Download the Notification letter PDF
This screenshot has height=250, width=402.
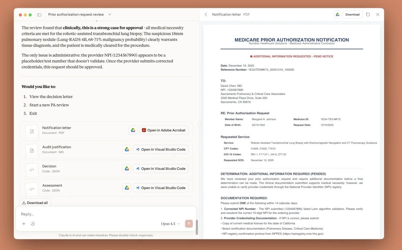click(352, 15)
